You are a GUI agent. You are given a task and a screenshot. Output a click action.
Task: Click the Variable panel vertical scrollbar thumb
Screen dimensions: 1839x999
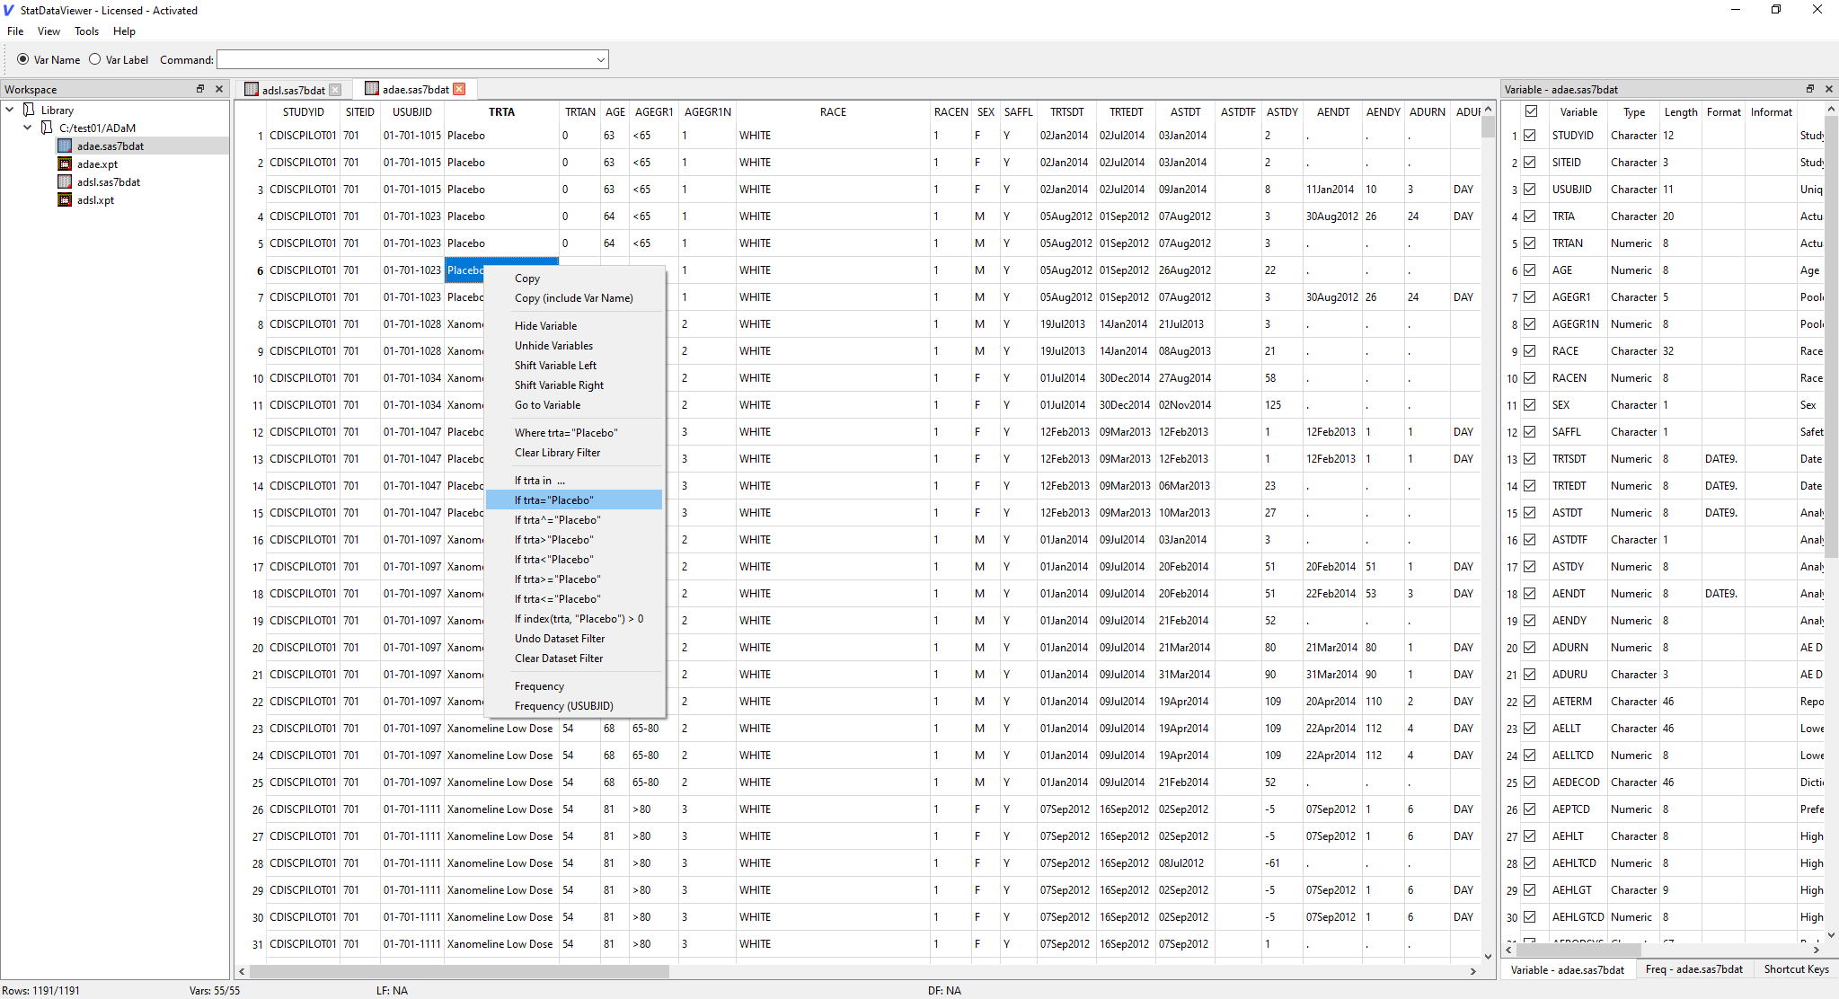coord(1832,337)
